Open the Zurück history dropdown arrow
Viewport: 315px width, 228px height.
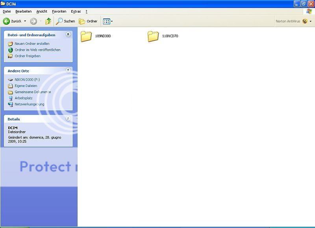(x=25, y=21)
